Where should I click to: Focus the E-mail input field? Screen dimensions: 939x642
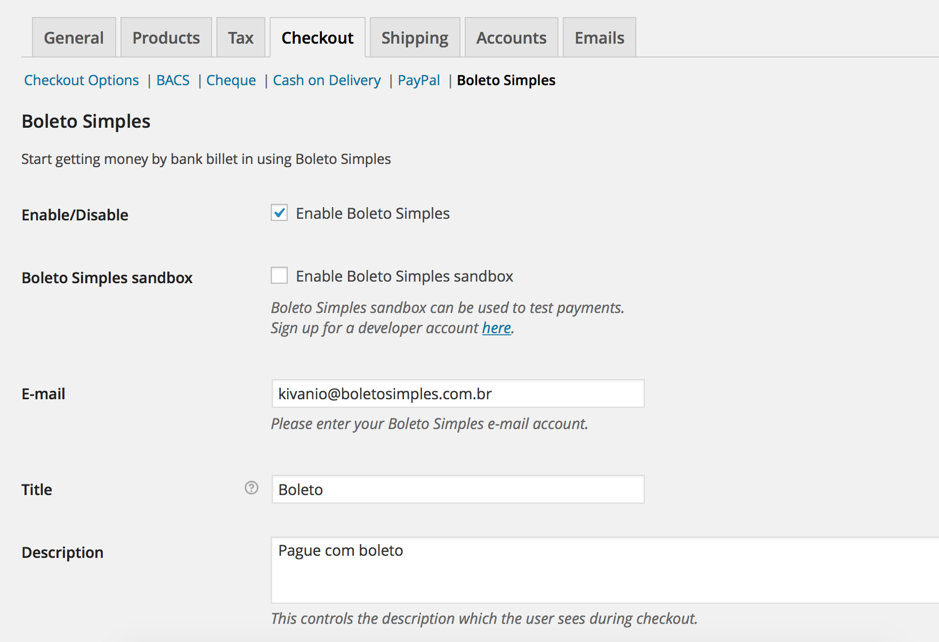(458, 393)
